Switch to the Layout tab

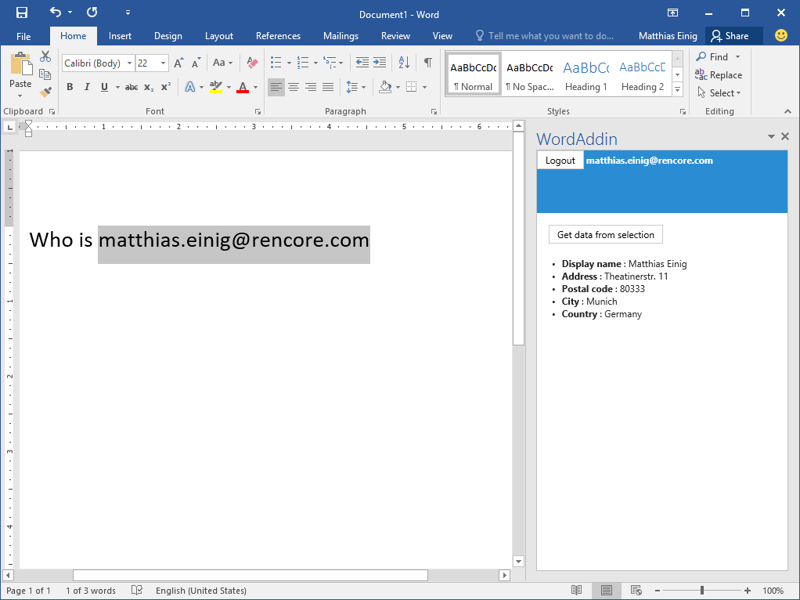(x=219, y=36)
